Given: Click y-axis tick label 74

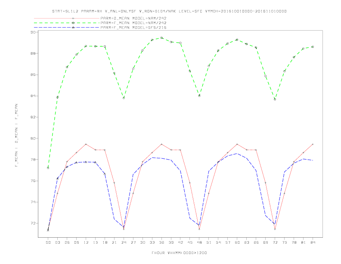Looking at the screenshot, I should pyautogui.click(x=33, y=202).
